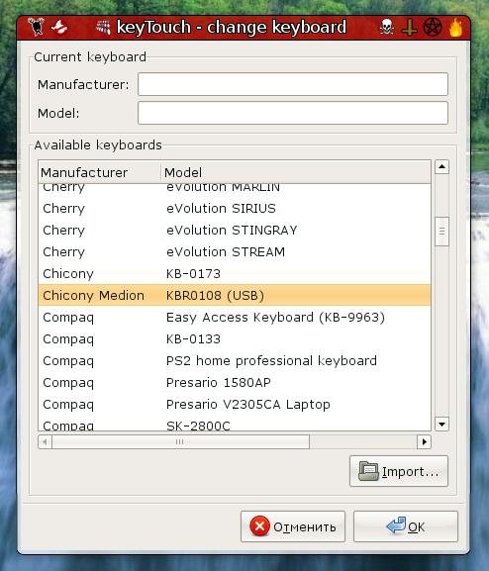Click the skull and crossbones title bar button
Viewport: 489px width, 571px height.
[x=386, y=27]
